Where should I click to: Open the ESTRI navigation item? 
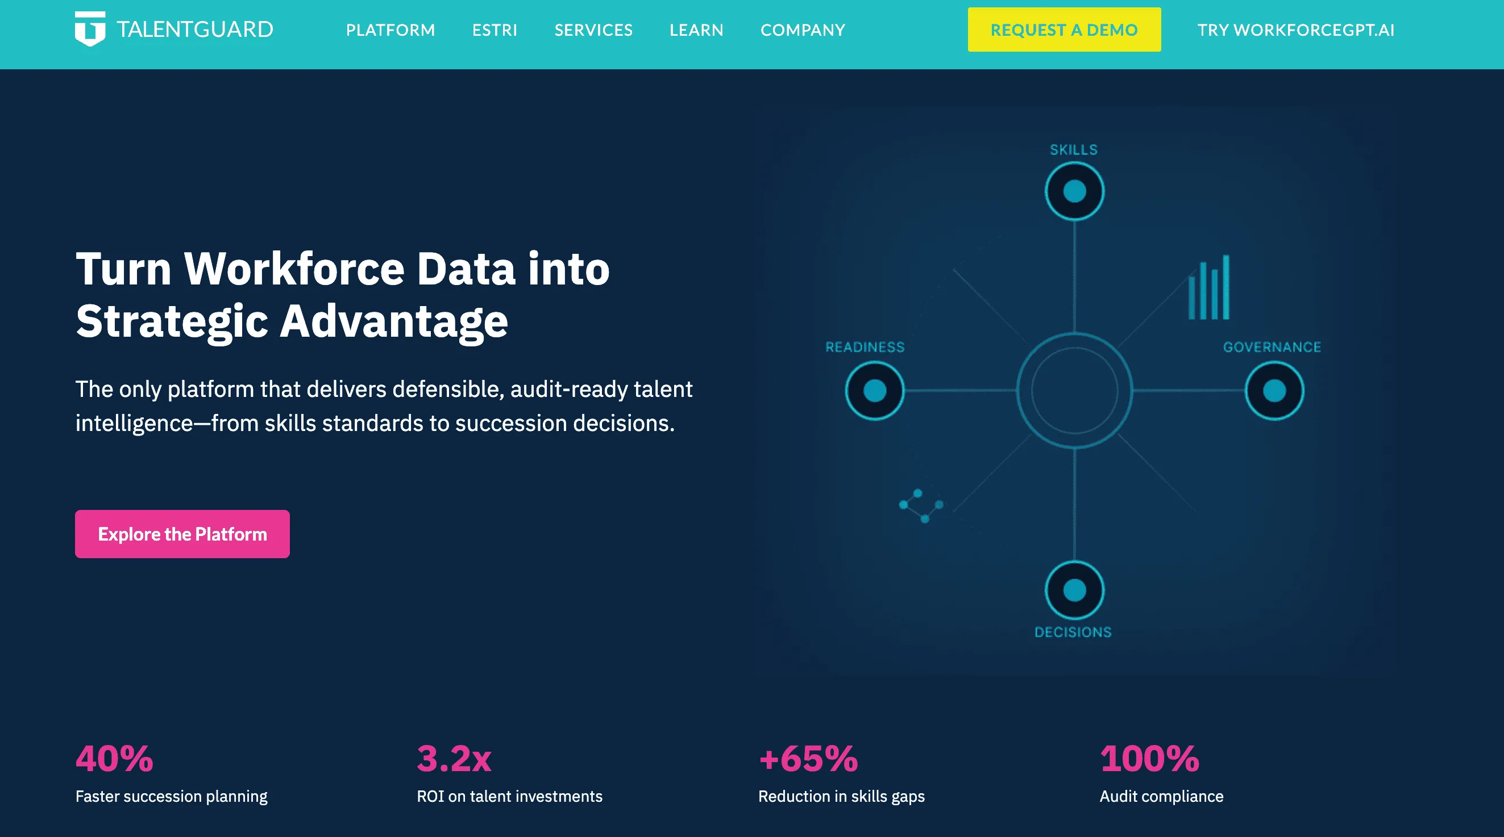tap(495, 30)
